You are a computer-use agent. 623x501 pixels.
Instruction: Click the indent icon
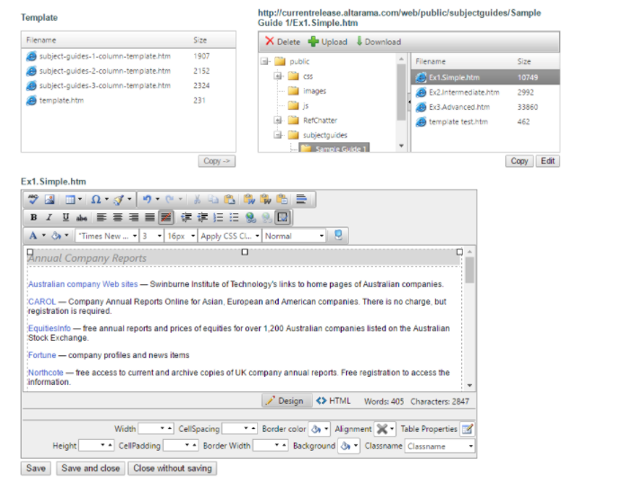pos(186,218)
